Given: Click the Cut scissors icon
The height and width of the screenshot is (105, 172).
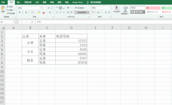Looking at the screenshot, I should click(8, 7).
